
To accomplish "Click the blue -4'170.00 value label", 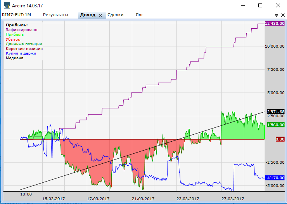I will (x=275, y=178).
